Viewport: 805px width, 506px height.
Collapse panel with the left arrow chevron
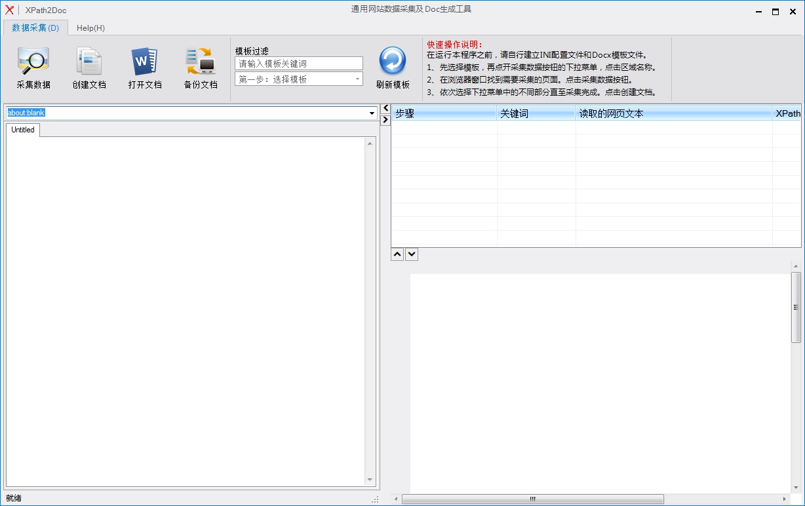click(x=385, y=109)
